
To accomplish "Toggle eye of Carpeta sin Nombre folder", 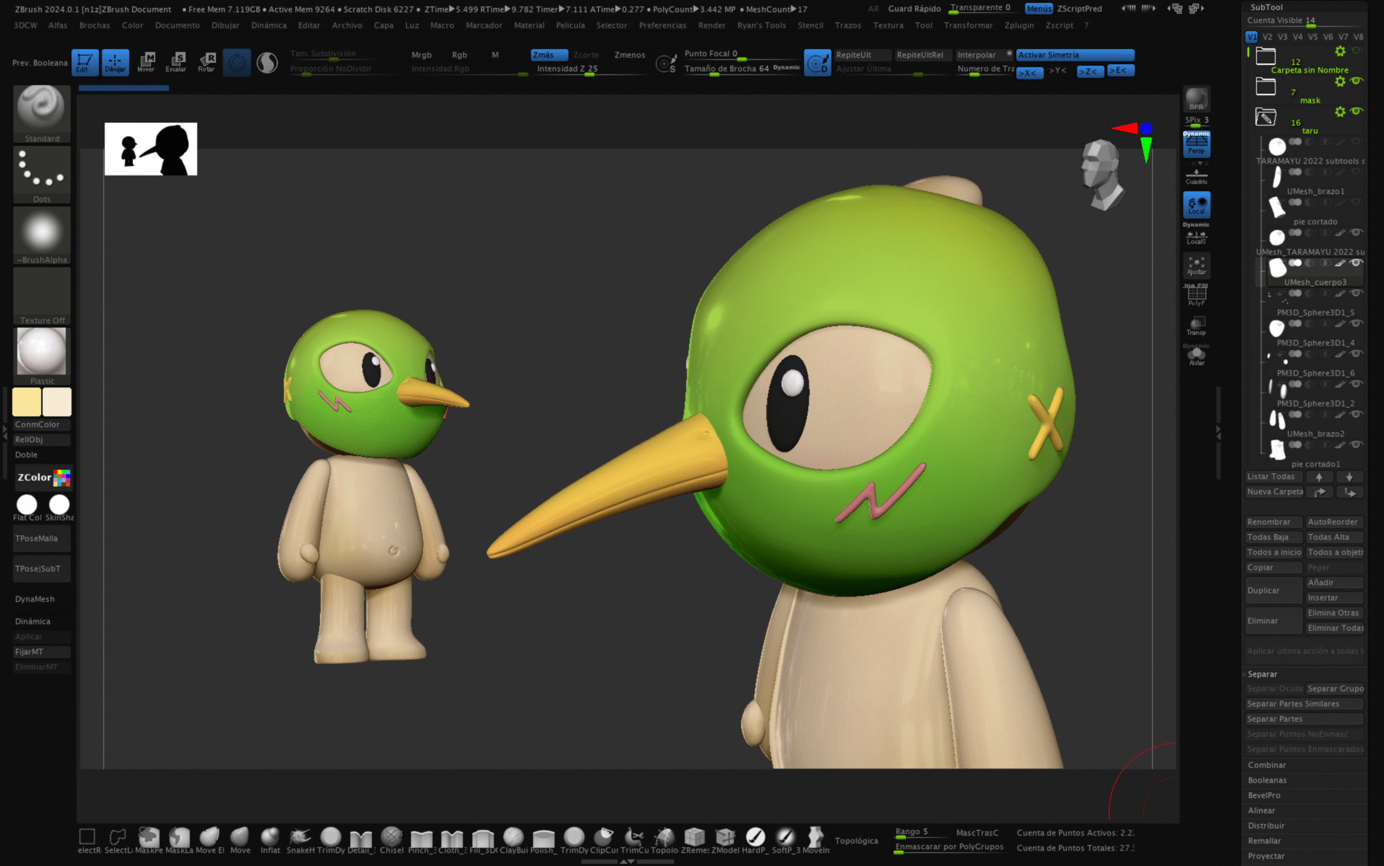I will click(1356, 50).
